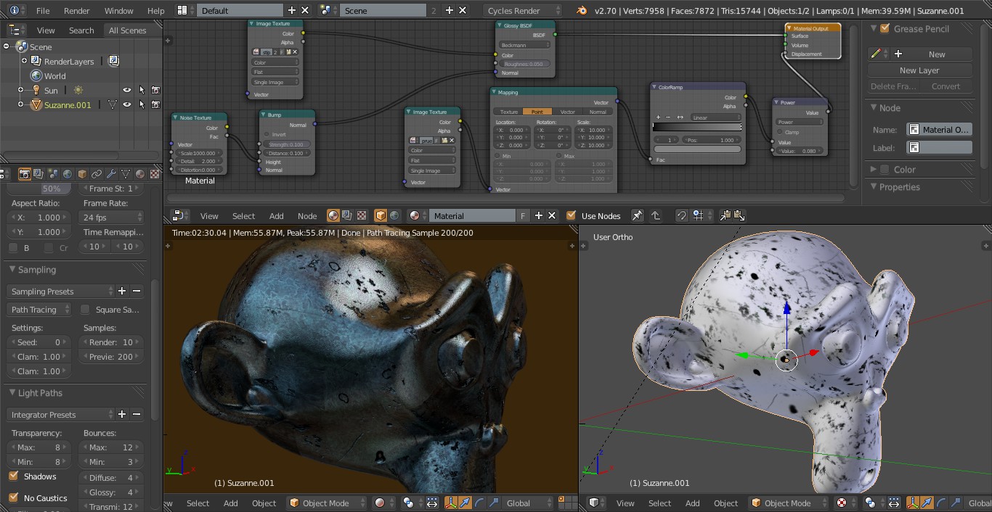The height and width of the screenshot is (512, 992).
Task: Open the File menu
Action: pyautogui.click(x=43, y=10)
